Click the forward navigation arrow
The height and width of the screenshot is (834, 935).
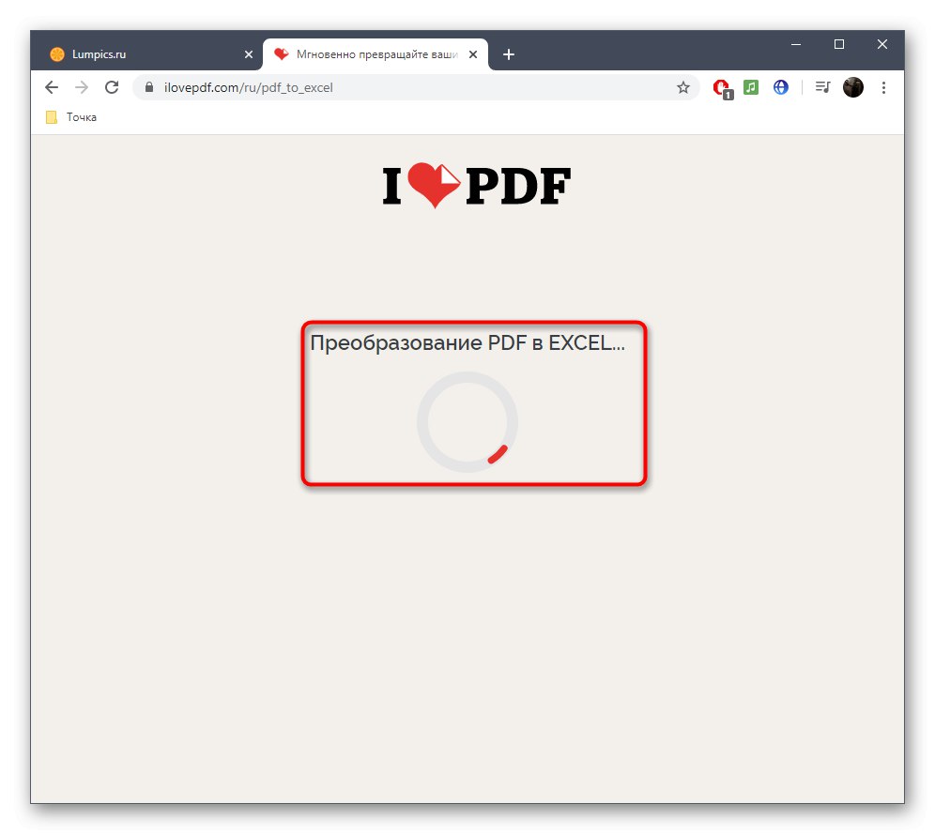coord(82,86)
